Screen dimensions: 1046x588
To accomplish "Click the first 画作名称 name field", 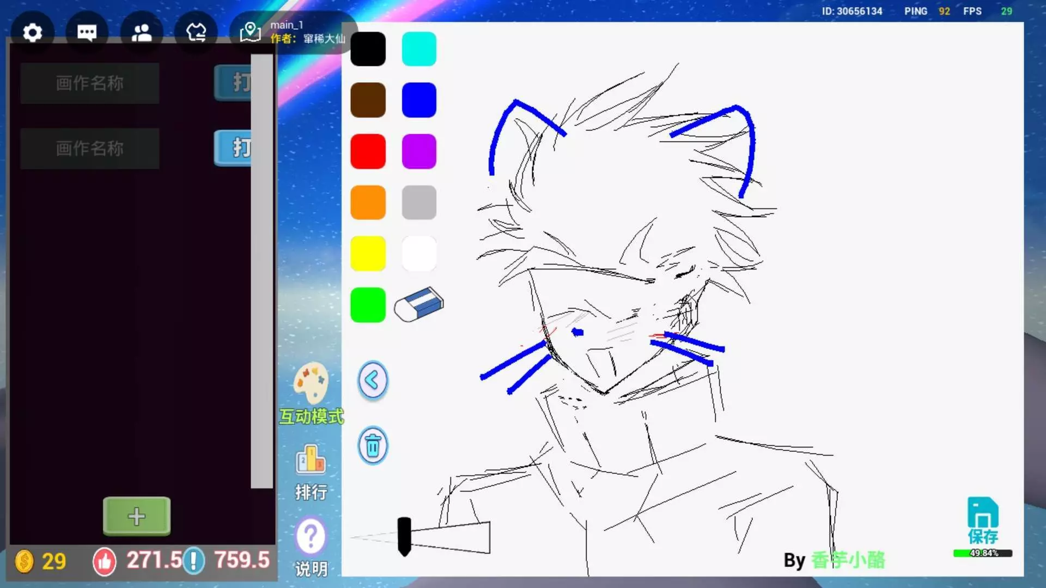I will pyautogui.click(x=90, y=83).
